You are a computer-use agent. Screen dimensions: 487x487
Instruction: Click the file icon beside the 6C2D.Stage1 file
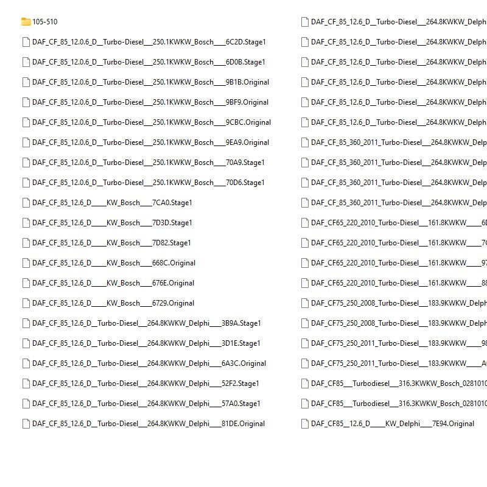click(x=26, y=42)
